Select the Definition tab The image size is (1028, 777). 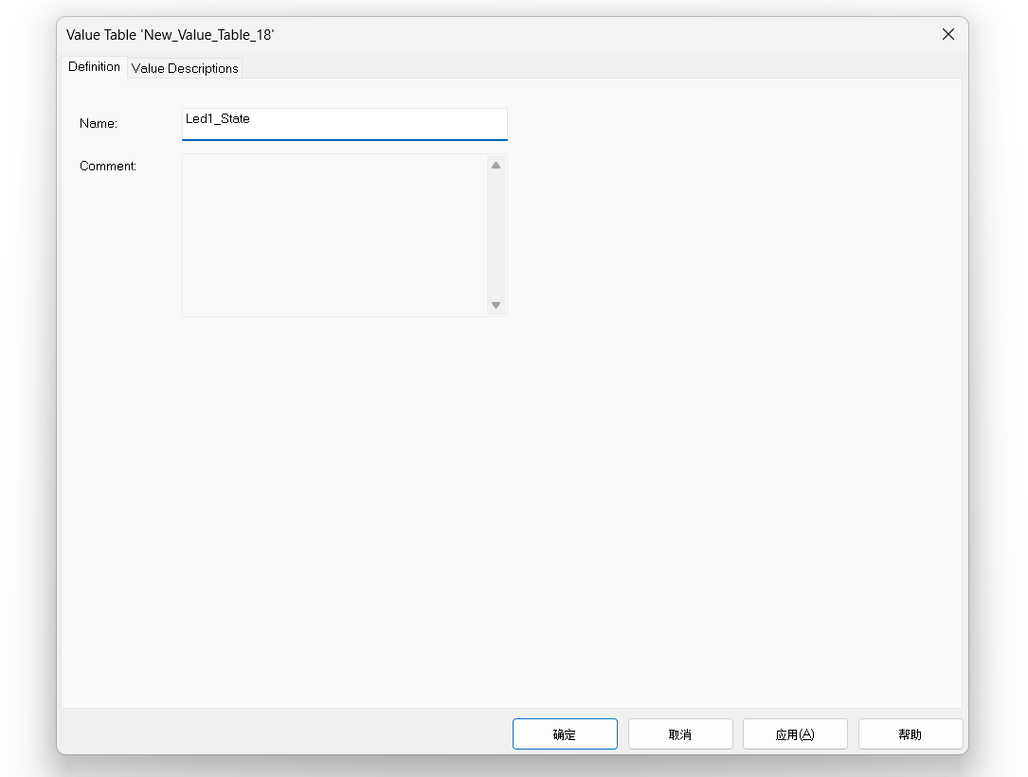94,67
